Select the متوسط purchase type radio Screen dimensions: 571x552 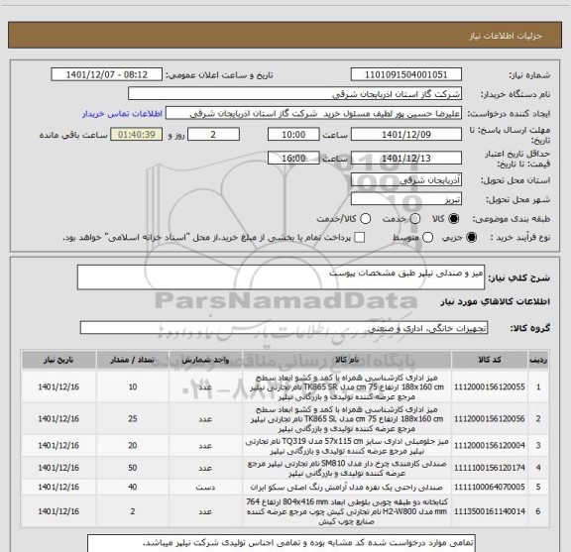427,238
